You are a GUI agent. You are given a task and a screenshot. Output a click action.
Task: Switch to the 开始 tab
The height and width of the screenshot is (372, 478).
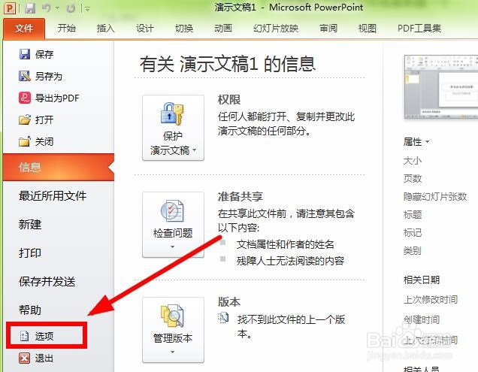[x=66, y=29]
